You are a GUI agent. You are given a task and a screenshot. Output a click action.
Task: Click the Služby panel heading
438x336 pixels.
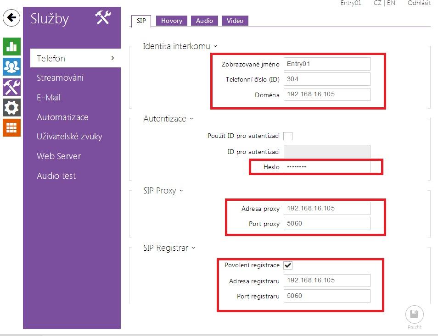point(50,19)
